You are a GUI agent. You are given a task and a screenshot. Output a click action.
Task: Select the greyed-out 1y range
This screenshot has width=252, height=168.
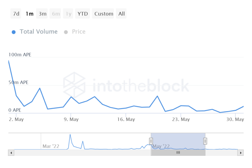click(x=68, y=14)
